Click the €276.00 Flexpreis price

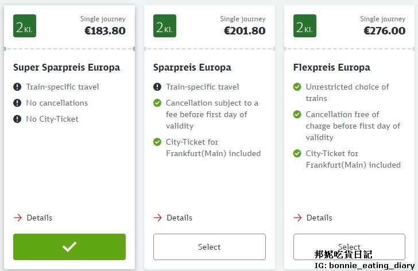click(x=385, y=31)
